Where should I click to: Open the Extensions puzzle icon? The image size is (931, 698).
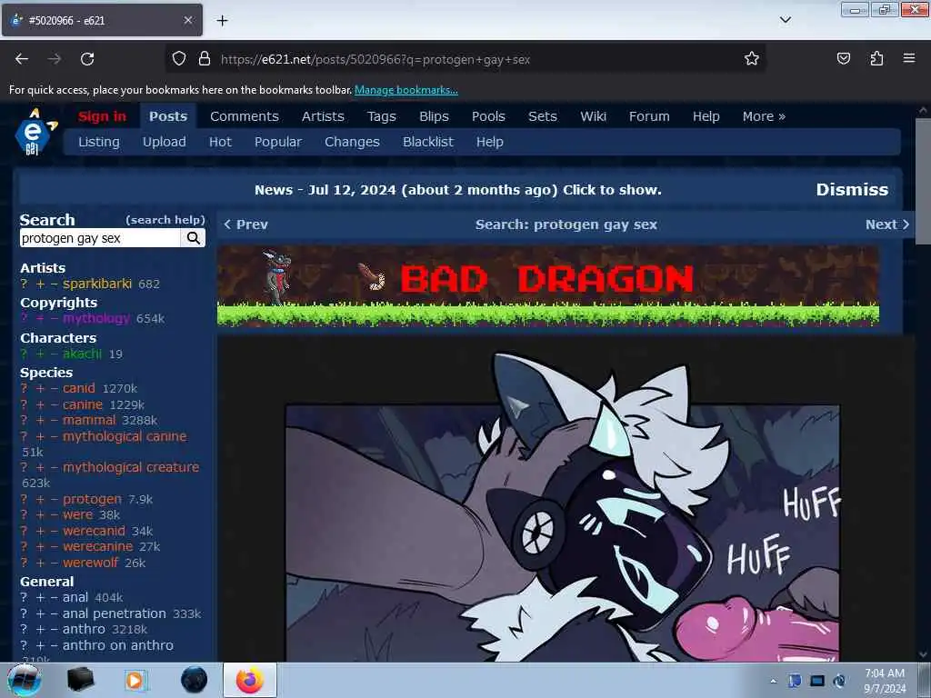tap(876, 58)
